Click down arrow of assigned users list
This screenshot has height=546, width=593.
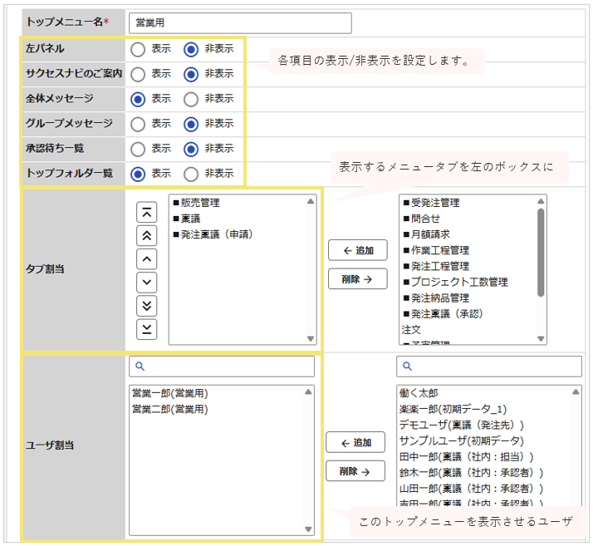pos(308,529)
